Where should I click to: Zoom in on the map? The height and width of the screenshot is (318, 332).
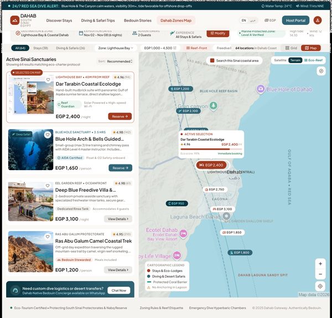pos(320,264)
